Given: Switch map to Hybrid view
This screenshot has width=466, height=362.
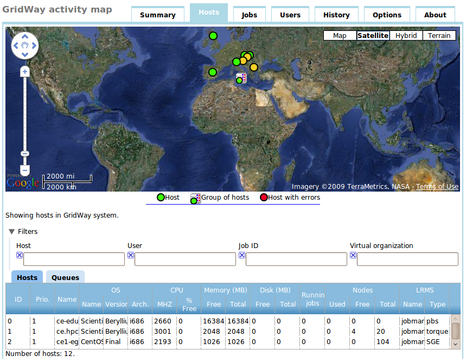Looking at the screenshot, I should coord(406,36).
